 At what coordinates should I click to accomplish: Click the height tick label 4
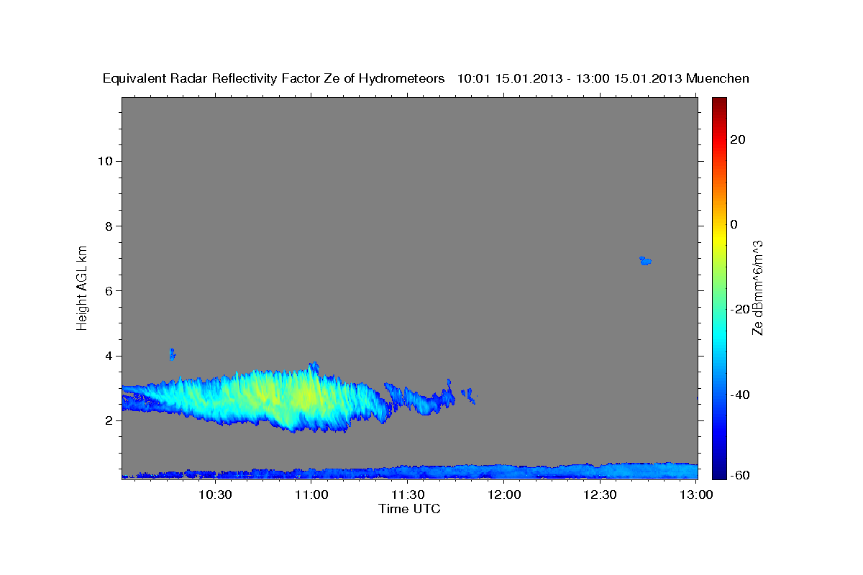(109, 356)
